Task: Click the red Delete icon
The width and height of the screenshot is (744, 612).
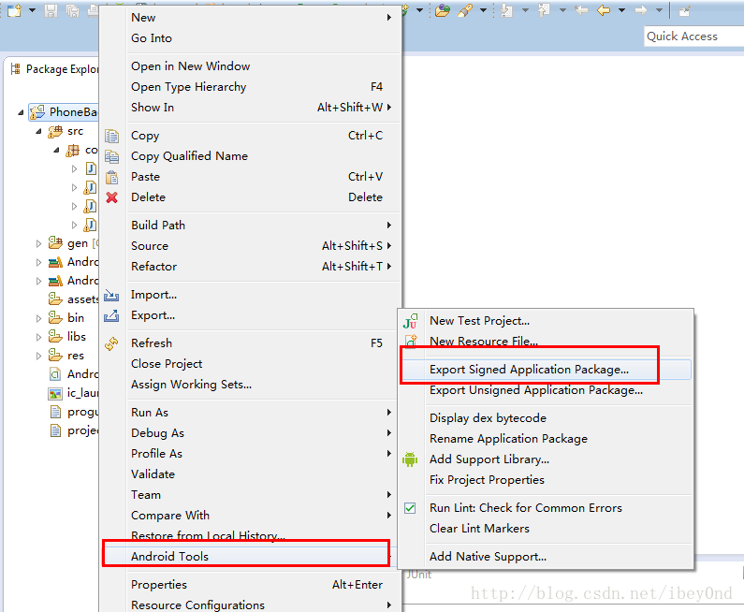Action: click(x=112, y=197)
